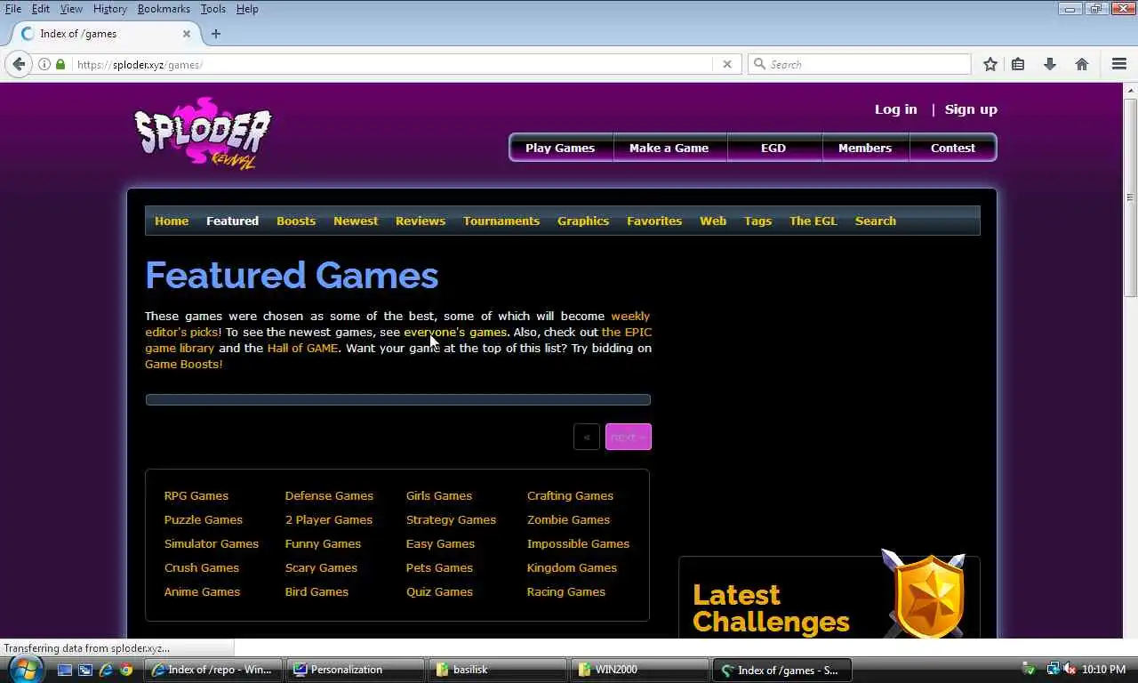Open the View menu
Image resolution: width=1138 pixels, height=683 pixels.
[71, 9]
